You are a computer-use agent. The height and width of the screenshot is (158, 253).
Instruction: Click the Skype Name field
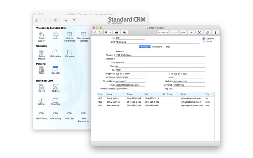[x=130, y=81]
